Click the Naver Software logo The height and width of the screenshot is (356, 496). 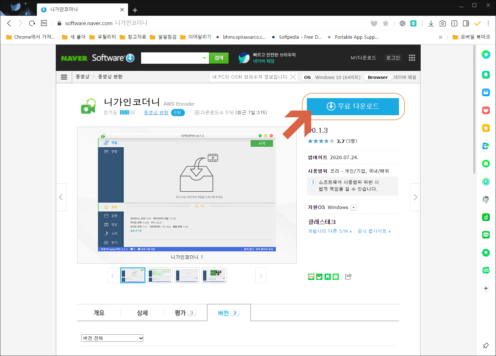pyautogui.click(x=98, y=58)
